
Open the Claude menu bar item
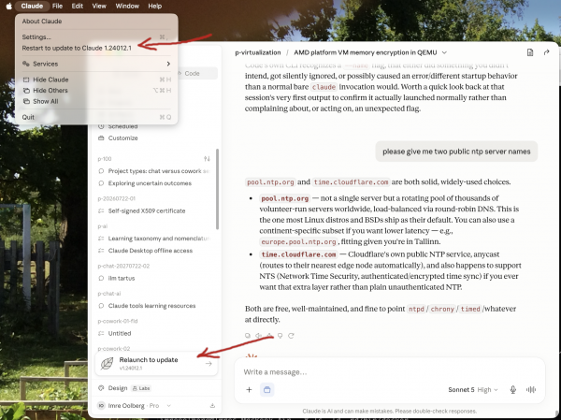pos(32,7)
